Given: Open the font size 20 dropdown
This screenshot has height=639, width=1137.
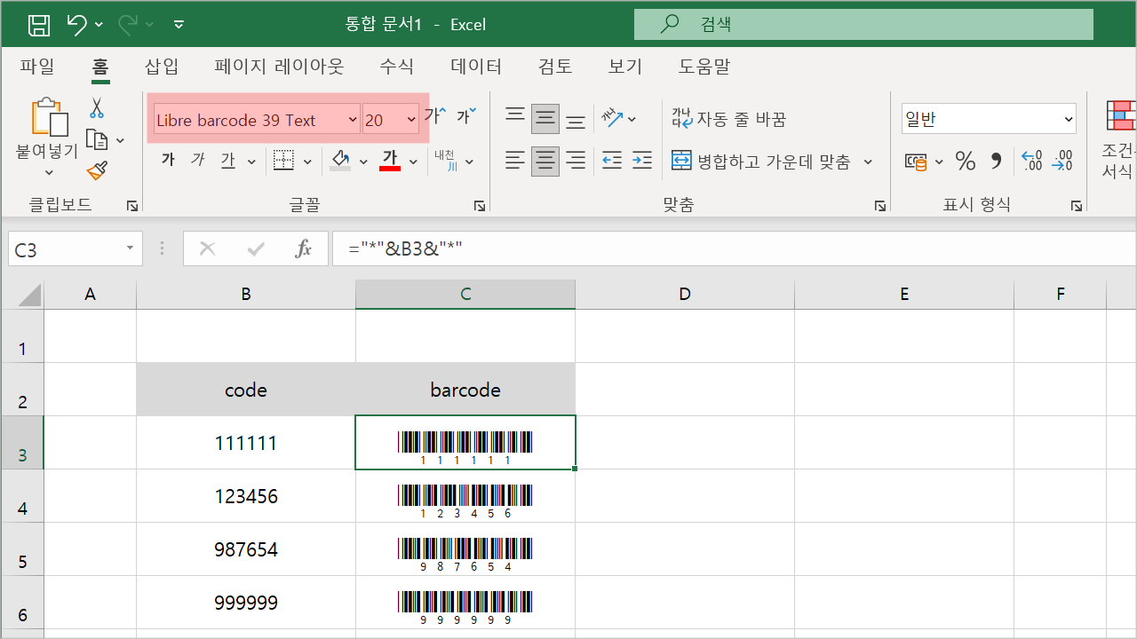Looking at the screenshot, I should 411,119.
